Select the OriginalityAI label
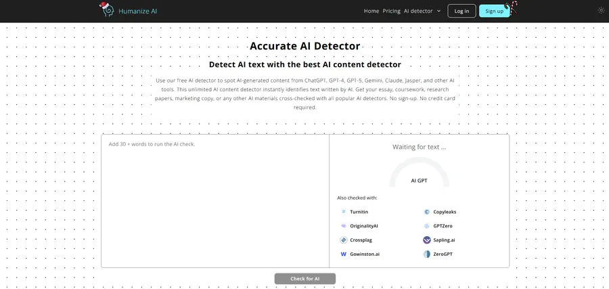This screenshot has height=289, width=609. 364,226
